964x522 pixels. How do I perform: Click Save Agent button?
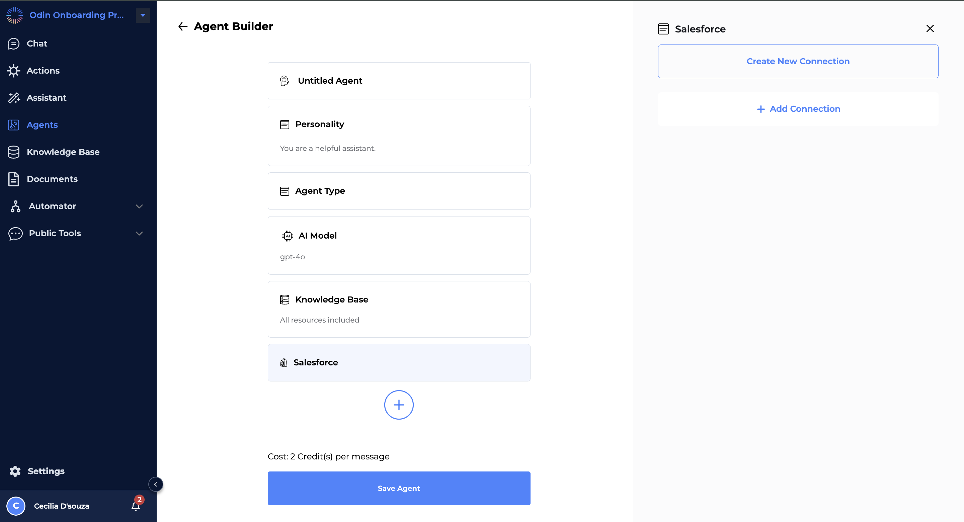tap(399, 488)
